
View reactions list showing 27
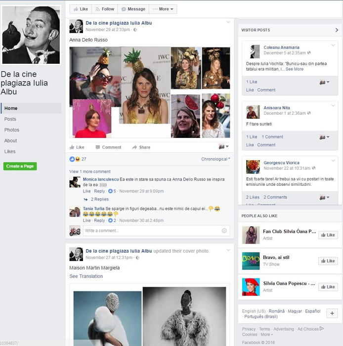pos(78,159)
